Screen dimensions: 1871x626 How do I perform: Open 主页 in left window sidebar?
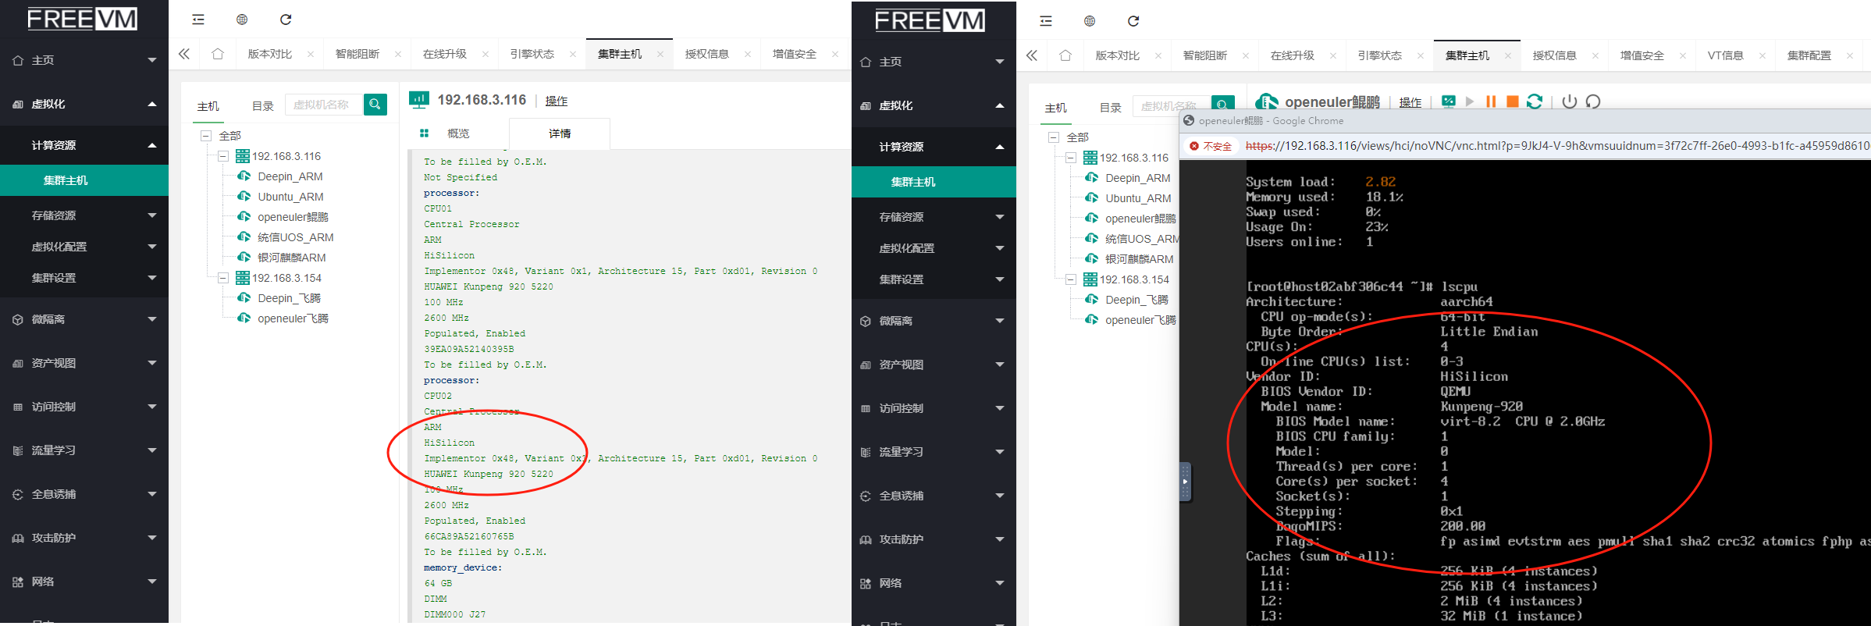click(x=84, y=60)
